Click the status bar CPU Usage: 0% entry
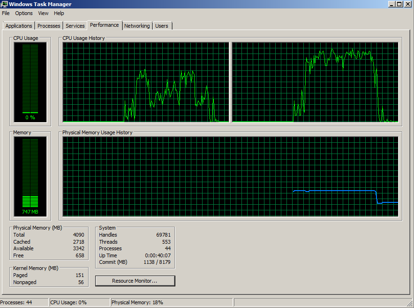The height and width of the screenshot is (308, 414). pyautogui.click(x=80, y=302)
